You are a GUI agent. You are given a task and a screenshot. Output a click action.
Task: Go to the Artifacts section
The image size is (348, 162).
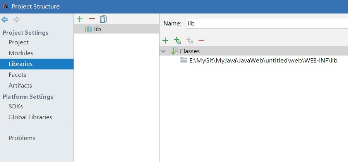[x=20, y=86]
